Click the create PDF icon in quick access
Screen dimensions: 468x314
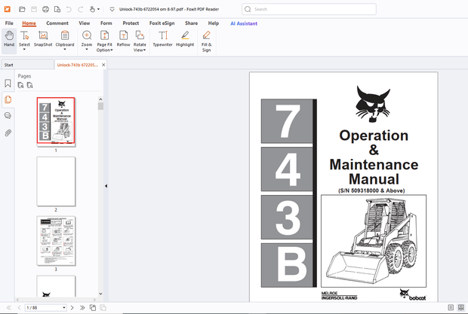tap(57, 9)
